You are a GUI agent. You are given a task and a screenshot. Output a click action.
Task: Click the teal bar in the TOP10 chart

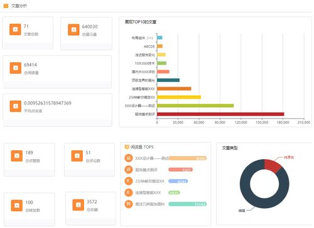point(168,80)
